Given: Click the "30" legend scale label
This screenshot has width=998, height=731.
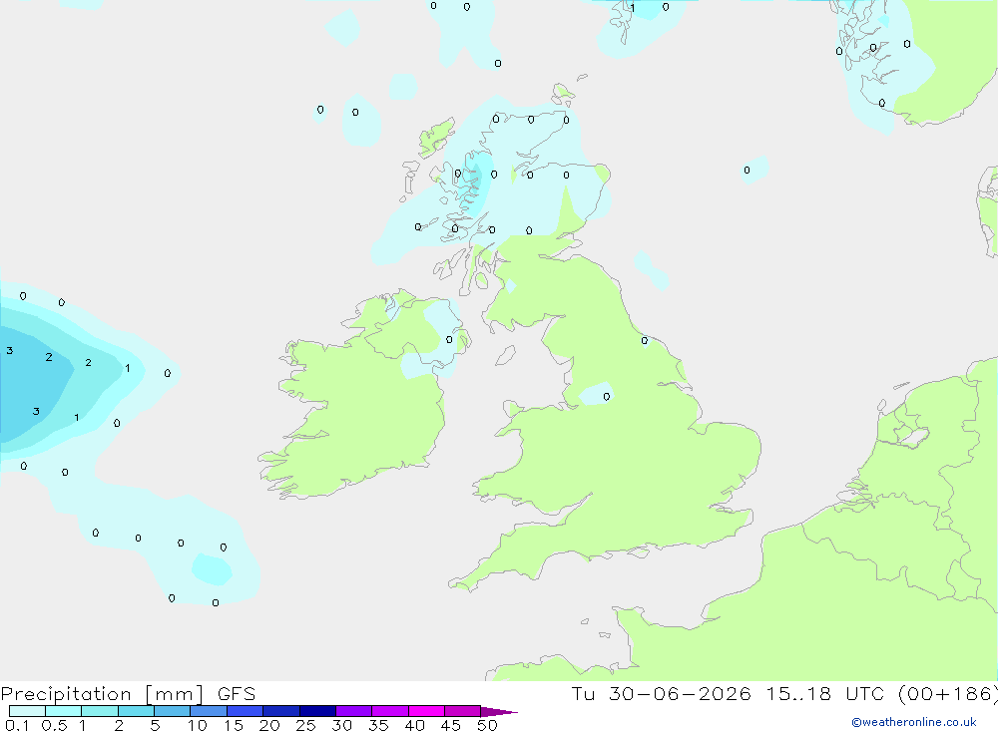Looking at the screenshot, I should tap(341, 725).
